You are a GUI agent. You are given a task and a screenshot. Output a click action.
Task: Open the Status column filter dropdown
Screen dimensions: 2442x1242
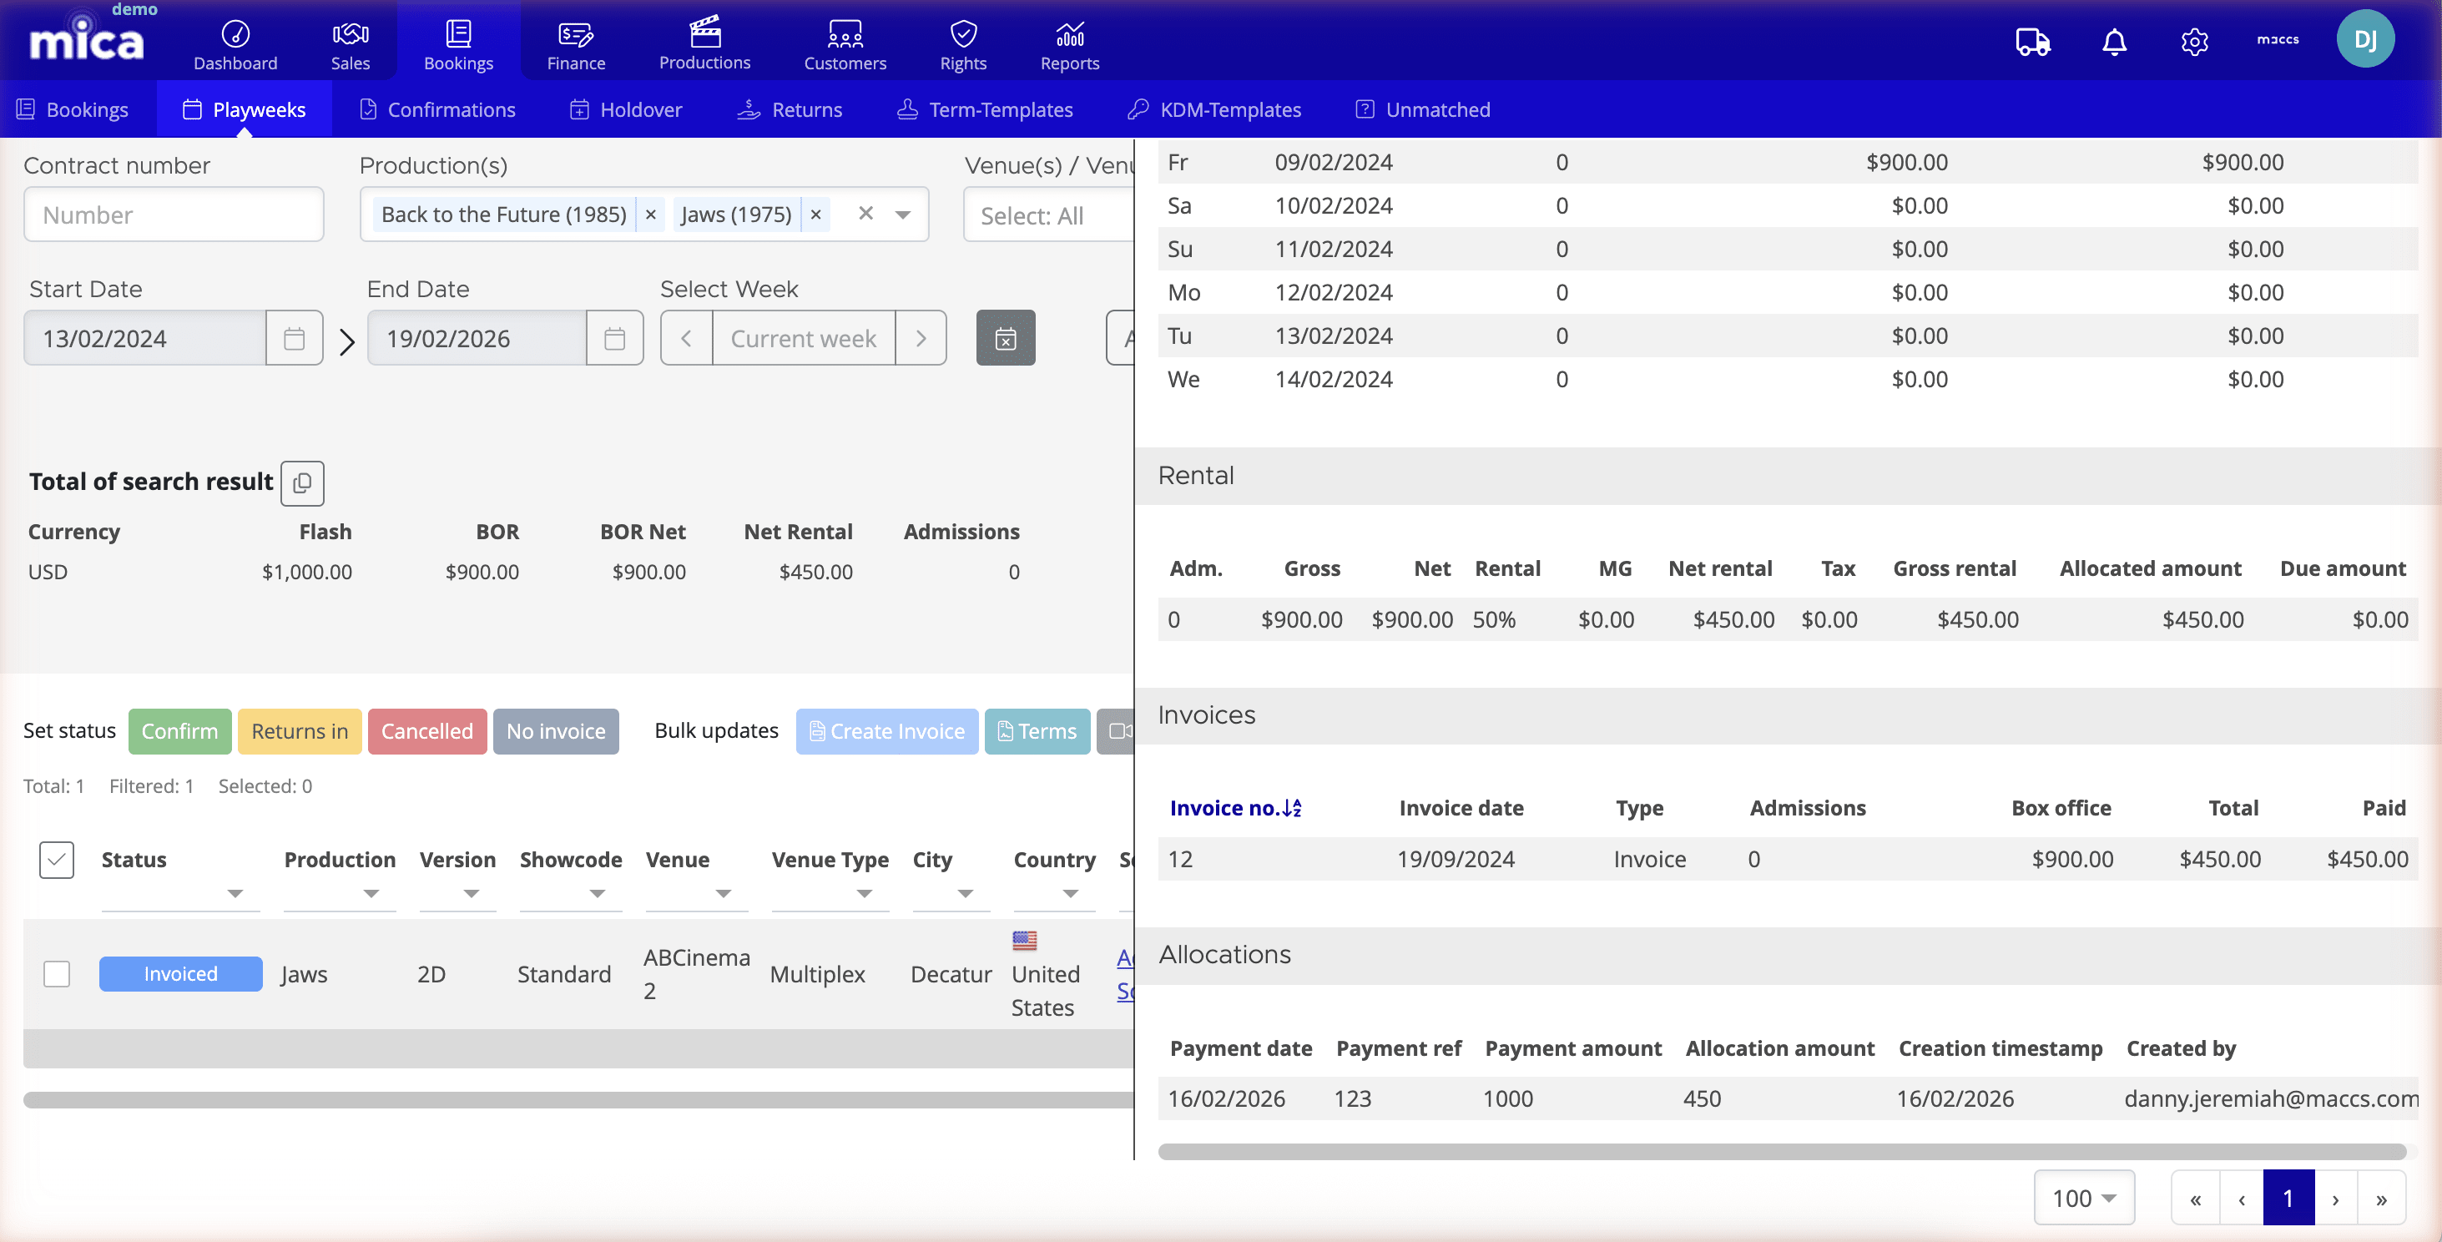pos(235,893)
